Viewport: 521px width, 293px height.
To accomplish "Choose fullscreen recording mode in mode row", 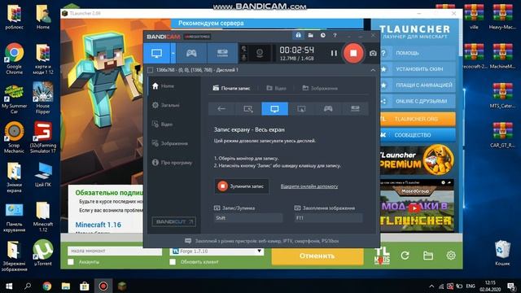I will click(275, 109).
